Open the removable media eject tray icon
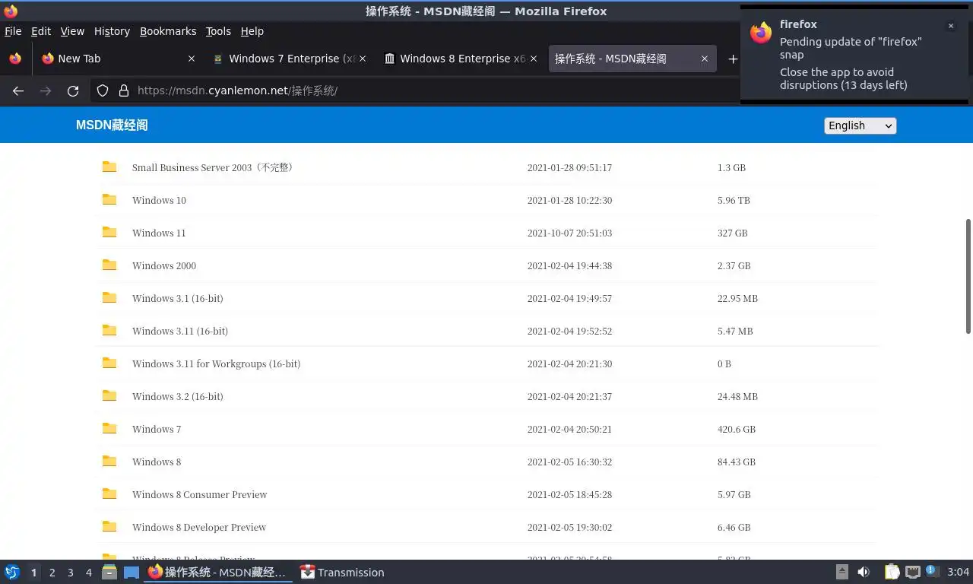The image size is (973, 584). [x=842, y=572]
